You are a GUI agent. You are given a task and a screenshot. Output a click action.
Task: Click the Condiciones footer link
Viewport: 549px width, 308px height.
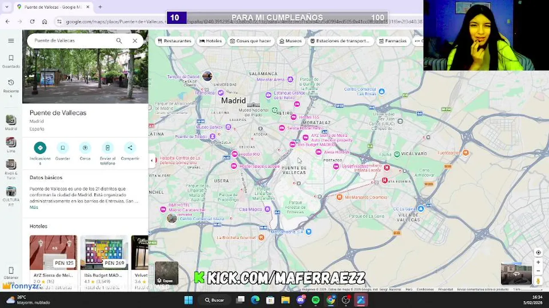pos(425,290)
